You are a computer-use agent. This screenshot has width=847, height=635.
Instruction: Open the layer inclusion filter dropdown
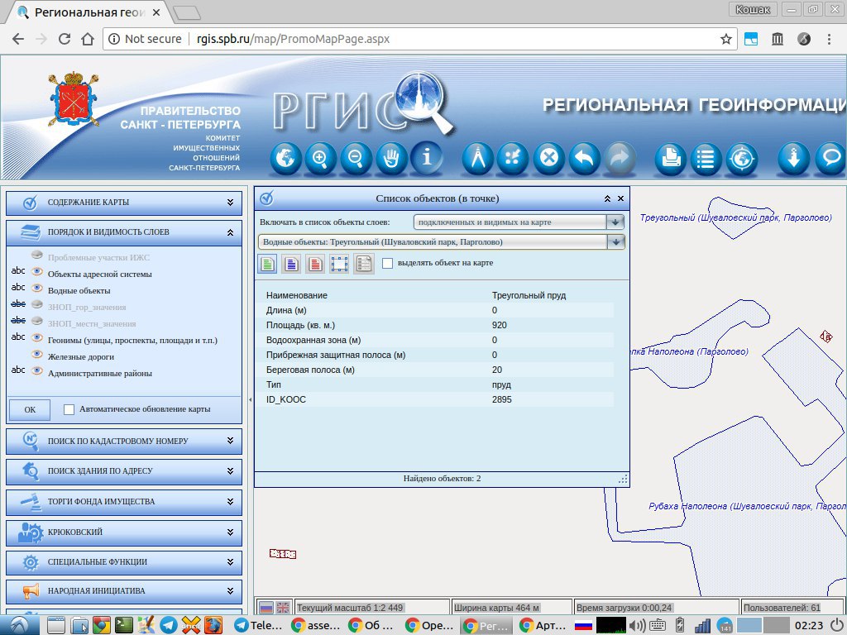(615, 222)
